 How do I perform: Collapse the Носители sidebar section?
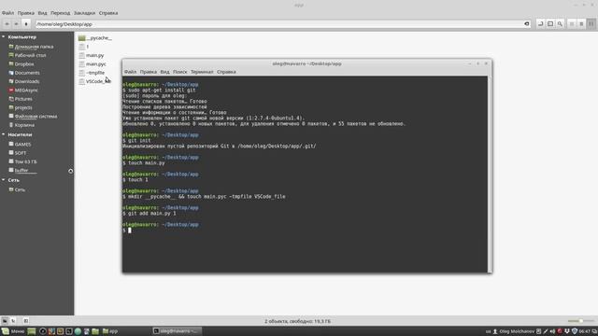tap(4, 134)
